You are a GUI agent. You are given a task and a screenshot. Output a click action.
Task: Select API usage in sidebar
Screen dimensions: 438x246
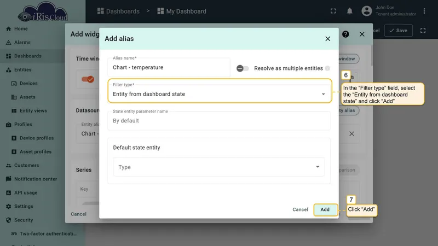pos(26,193)
